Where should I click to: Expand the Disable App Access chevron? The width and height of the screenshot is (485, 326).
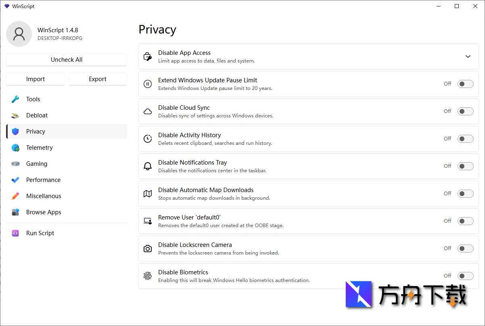[x=468, y=56]
